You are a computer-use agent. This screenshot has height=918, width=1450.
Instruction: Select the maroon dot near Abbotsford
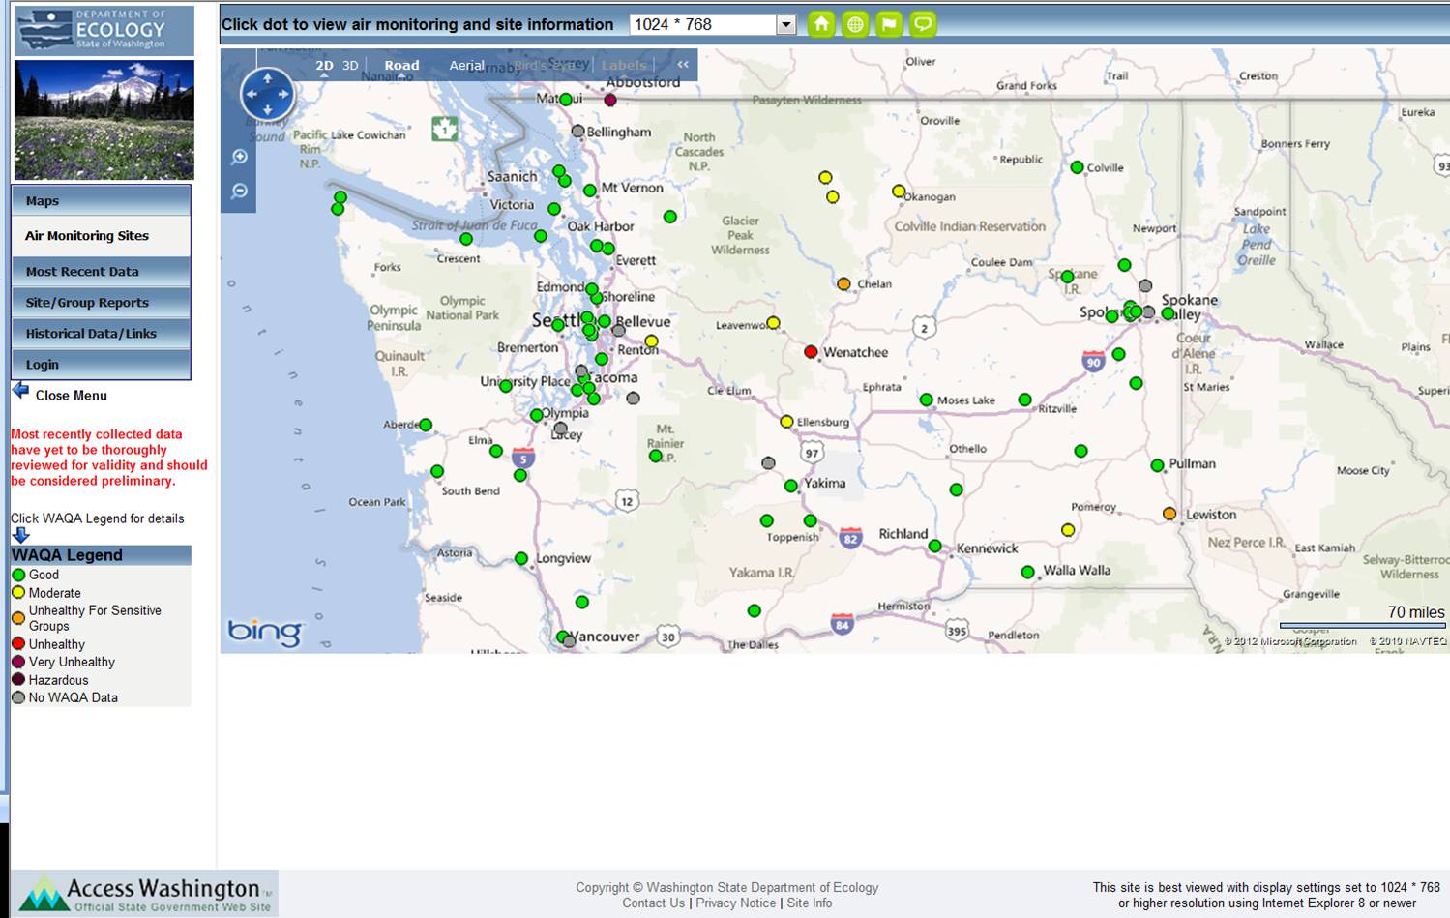pyautogui.click(x=610, y=100)
